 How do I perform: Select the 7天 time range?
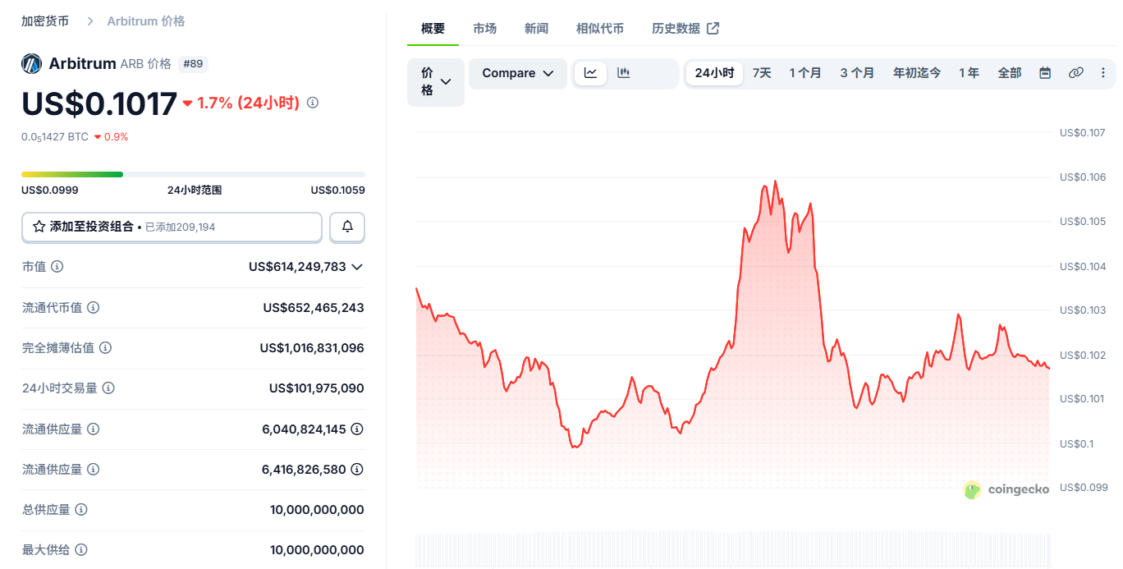point(762,73)
